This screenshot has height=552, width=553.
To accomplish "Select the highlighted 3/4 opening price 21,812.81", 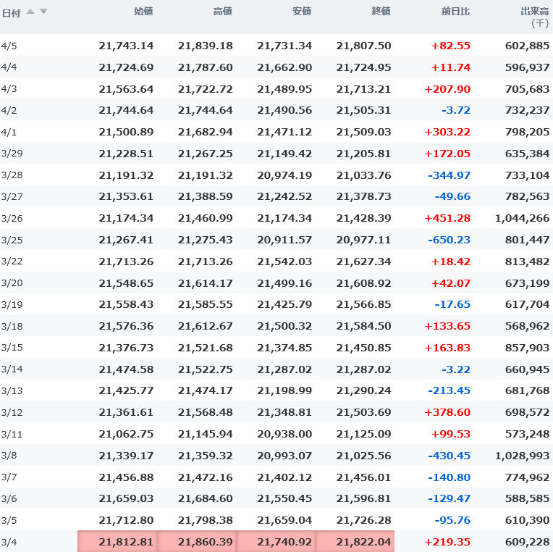I will tap(126, 542).
